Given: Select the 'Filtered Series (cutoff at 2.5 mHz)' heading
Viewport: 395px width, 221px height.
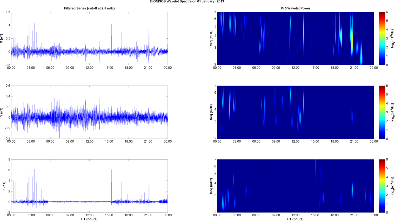Looking at the screenshot, I should 89,8.
